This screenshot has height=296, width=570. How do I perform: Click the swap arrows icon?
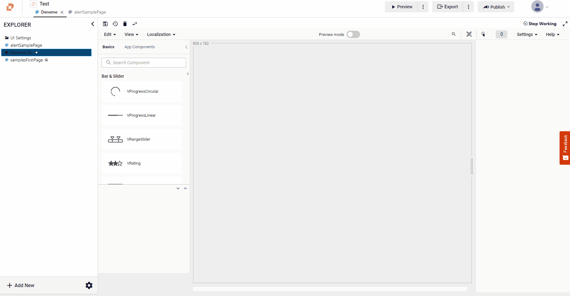click(x=135, y=24)
